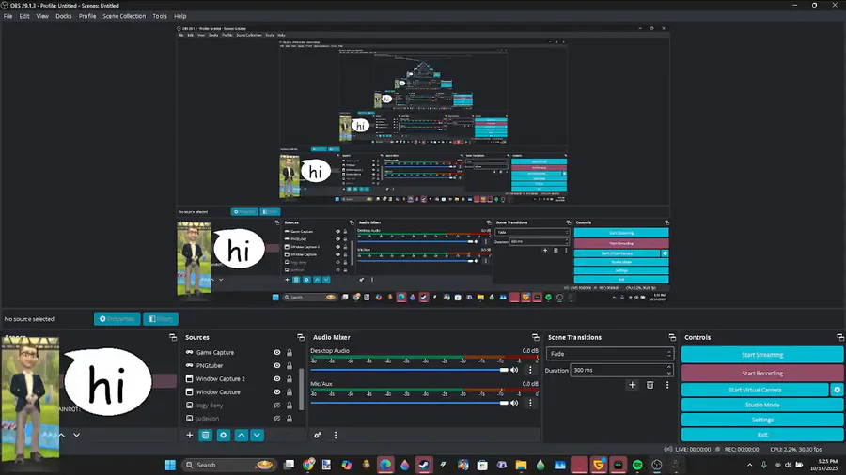Click Start Streaming button
846x475 pixels.
(761, 355)
